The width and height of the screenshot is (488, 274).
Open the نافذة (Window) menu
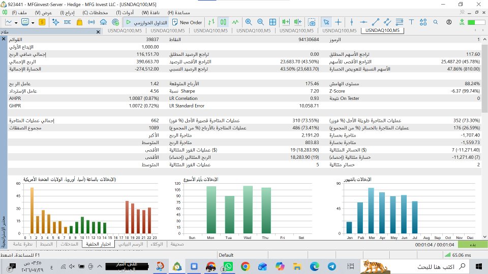click(x=150, y=13)
